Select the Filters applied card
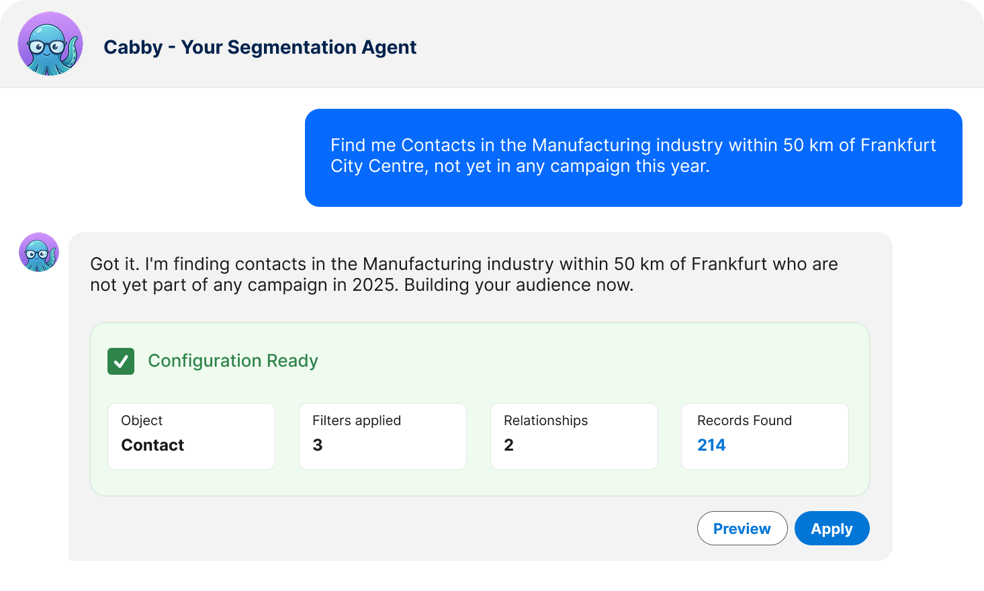 point(382,437)
